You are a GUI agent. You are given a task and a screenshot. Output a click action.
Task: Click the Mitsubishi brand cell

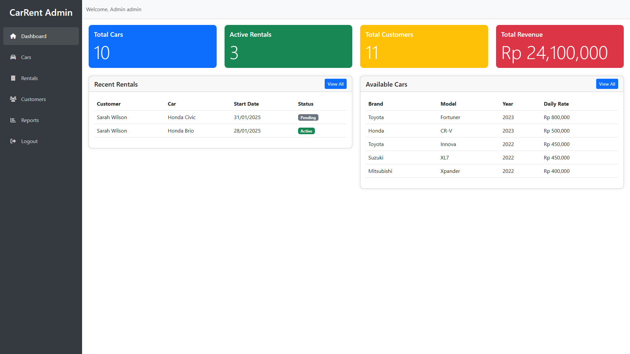(380, 171)
